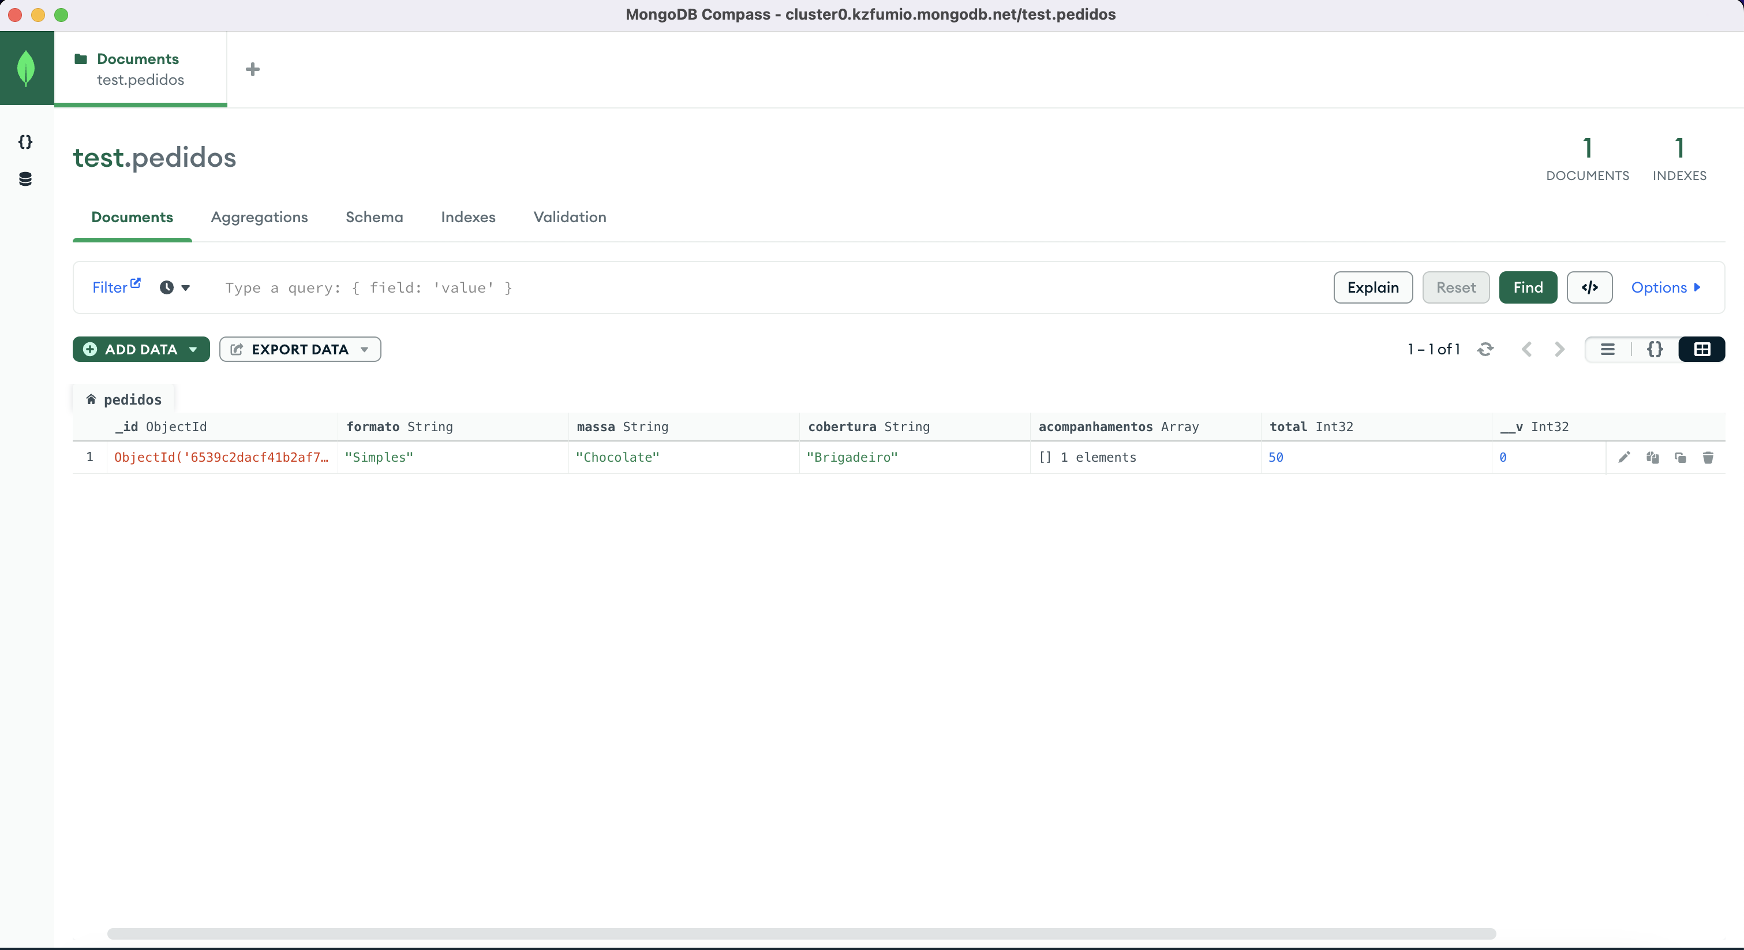Screen dimensions: 1744x950
Task: Switch to table grid view
Action: [x=1701, y=349]
